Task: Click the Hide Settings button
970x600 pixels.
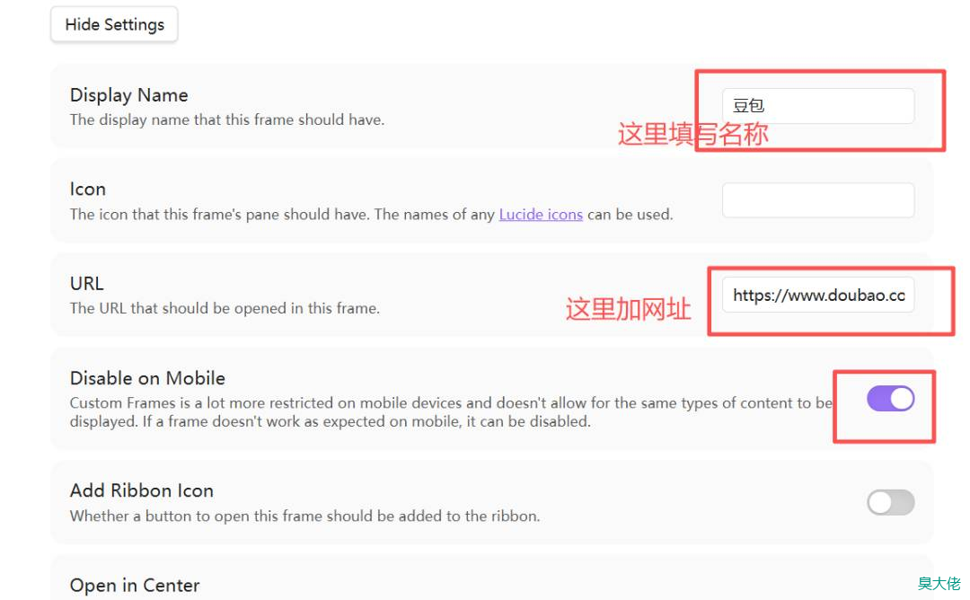Action: click(114, 24)
